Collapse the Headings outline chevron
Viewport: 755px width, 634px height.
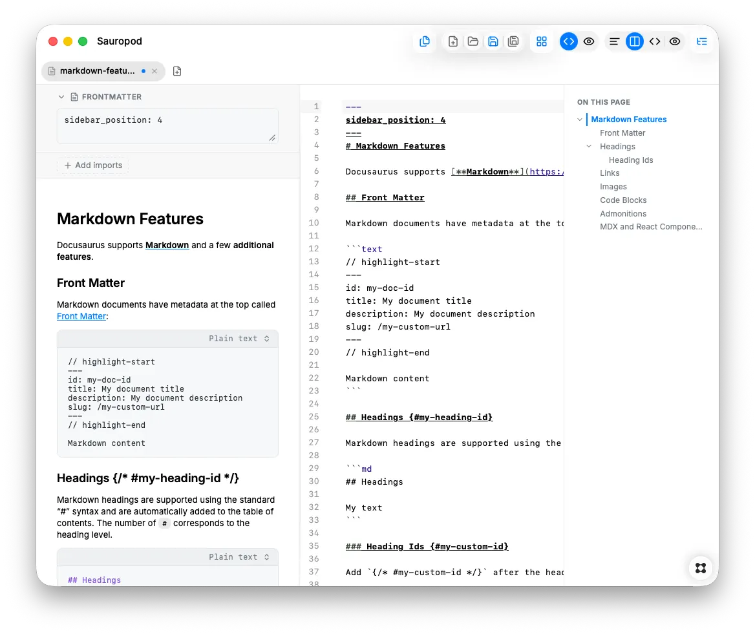589,146
